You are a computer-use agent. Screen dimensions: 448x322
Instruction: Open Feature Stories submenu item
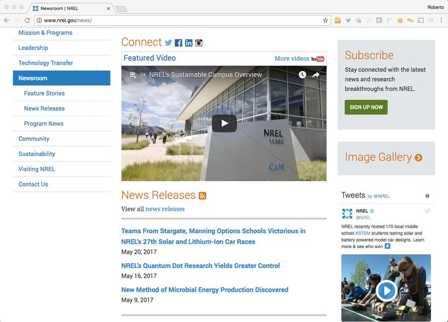pyautogui.click(x=44, y=94)
